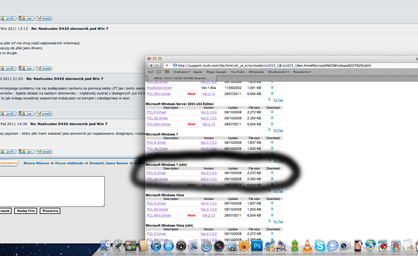
Task: Click the rozwiązano status button
Action: pos(9,163)
